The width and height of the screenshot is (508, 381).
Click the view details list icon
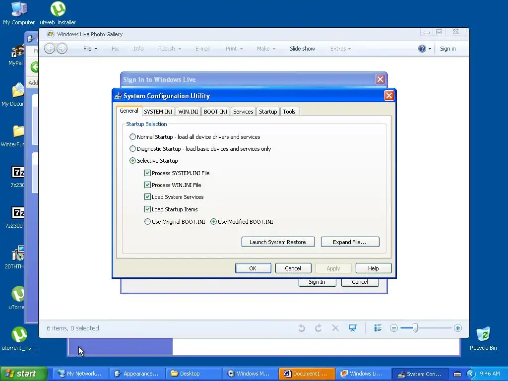pyautogui.click(x=378, y=328)
